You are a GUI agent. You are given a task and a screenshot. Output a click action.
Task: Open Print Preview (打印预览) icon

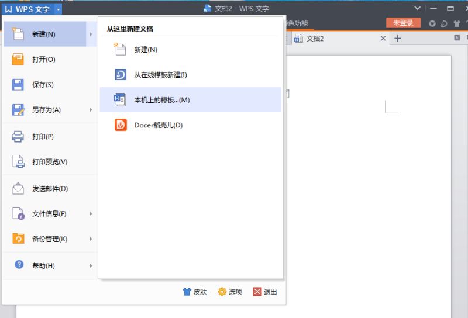pyautogui.click(x=18, y=162)
